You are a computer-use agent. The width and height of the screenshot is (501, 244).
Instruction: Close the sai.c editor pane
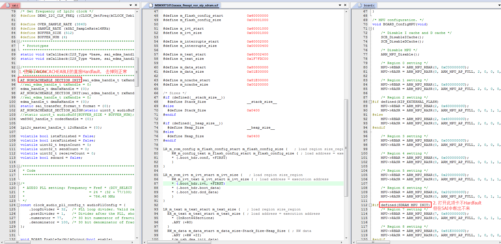tap(136, 5)
